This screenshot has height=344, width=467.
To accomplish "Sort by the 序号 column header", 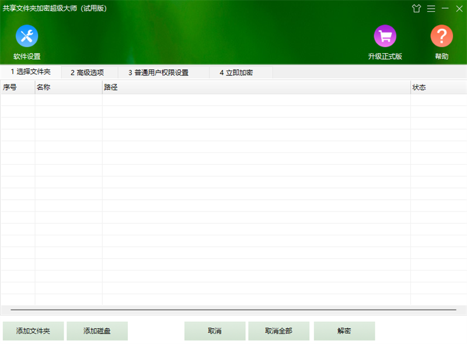I will (x=18, y=88).
